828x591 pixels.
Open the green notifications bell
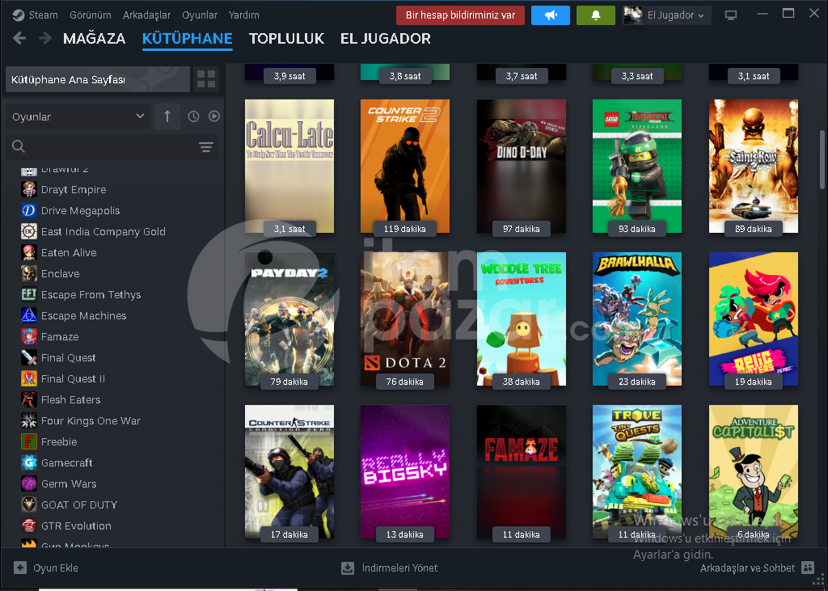click(x=596, y=15)
